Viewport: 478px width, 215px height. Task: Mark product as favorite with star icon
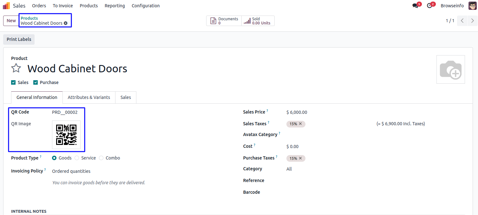[16, 68]
